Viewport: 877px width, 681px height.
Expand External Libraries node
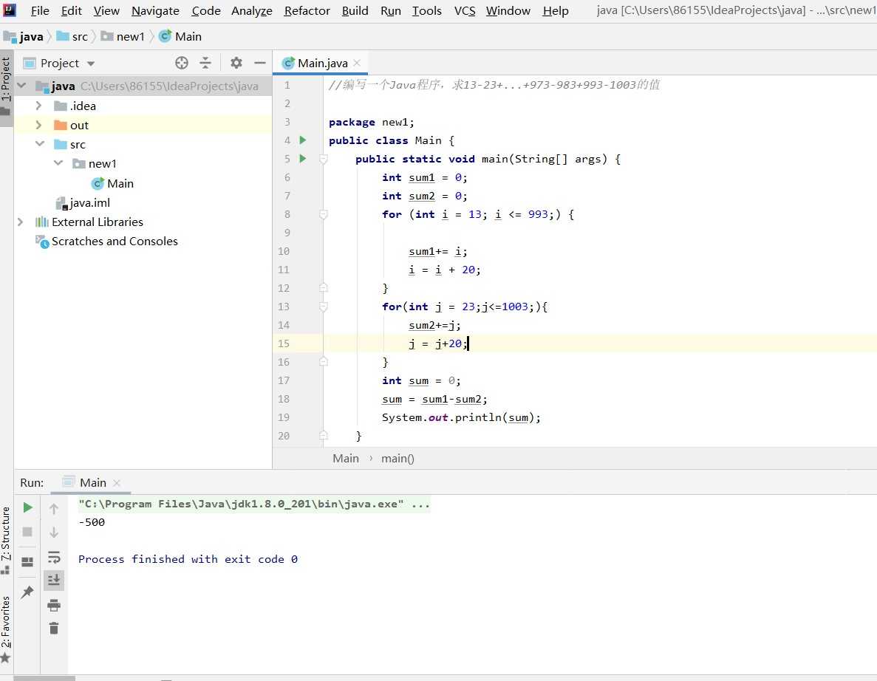[21, 222]
